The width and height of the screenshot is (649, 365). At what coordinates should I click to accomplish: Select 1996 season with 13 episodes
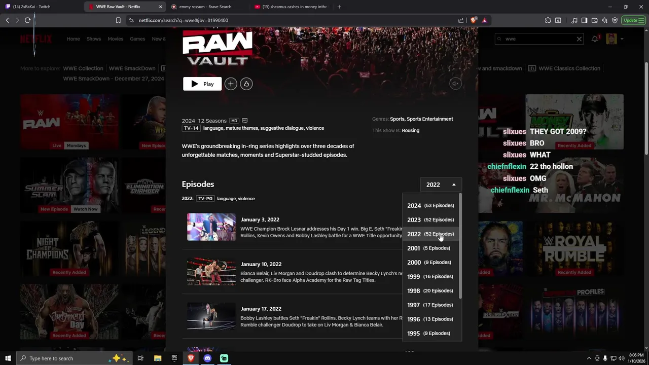430,319
